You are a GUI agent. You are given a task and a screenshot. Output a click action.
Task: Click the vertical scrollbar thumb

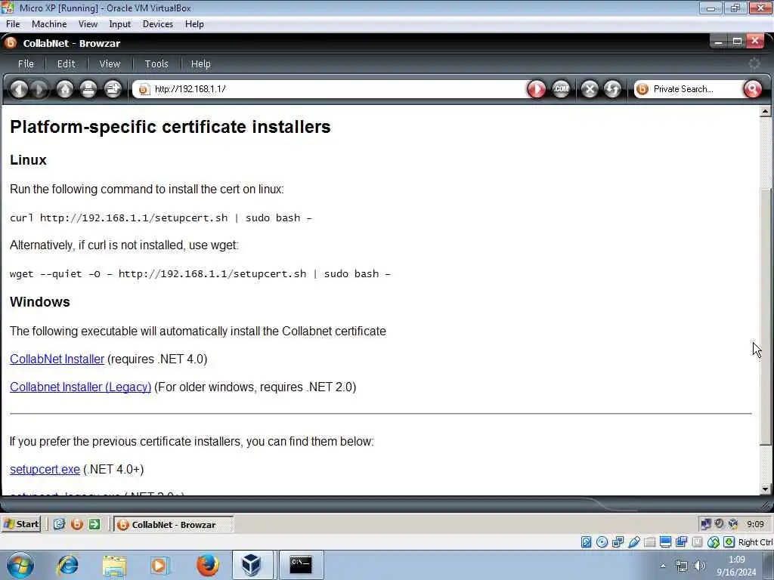click(x=765, y=316)
